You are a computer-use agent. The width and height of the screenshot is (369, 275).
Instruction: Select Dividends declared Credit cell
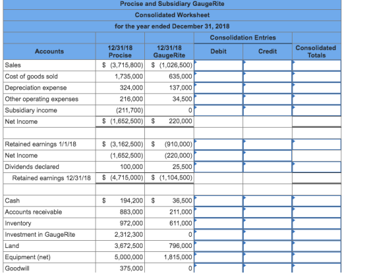click(x=268, y=167)
